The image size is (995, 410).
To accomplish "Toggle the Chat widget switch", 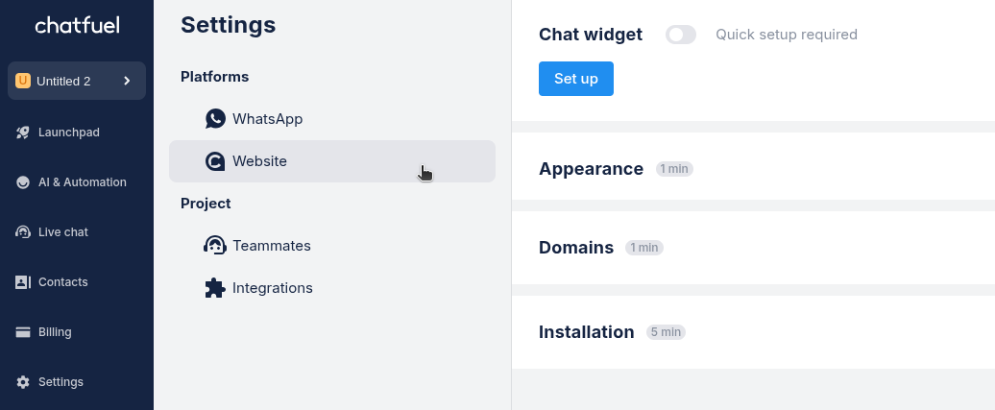I will (681, 35).
